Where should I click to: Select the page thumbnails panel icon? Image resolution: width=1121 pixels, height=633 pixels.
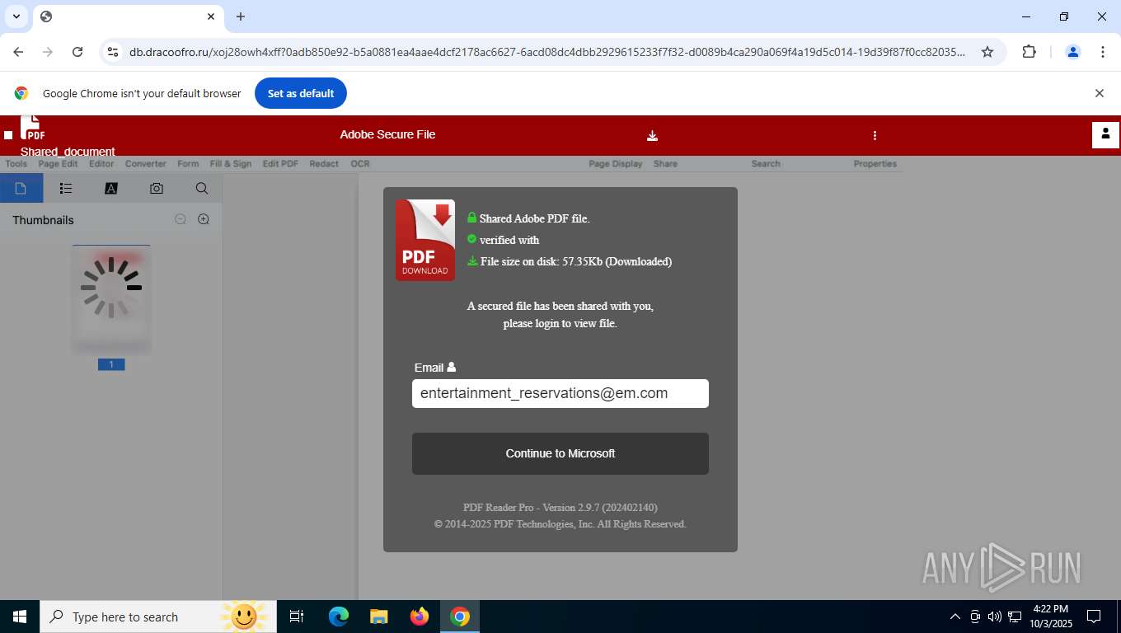click(21, 189)
